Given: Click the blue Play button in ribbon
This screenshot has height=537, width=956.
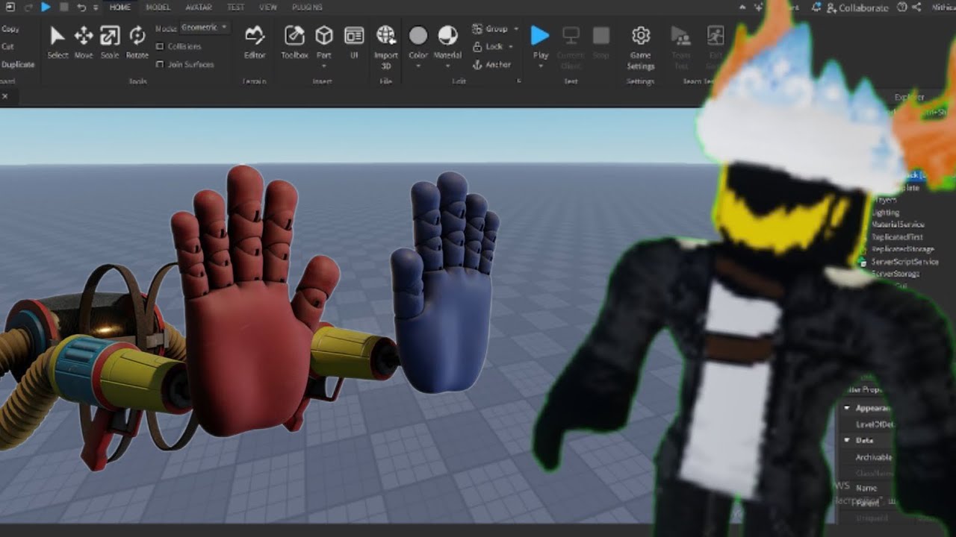Looking at the screenshot, I should click(540, 35).
